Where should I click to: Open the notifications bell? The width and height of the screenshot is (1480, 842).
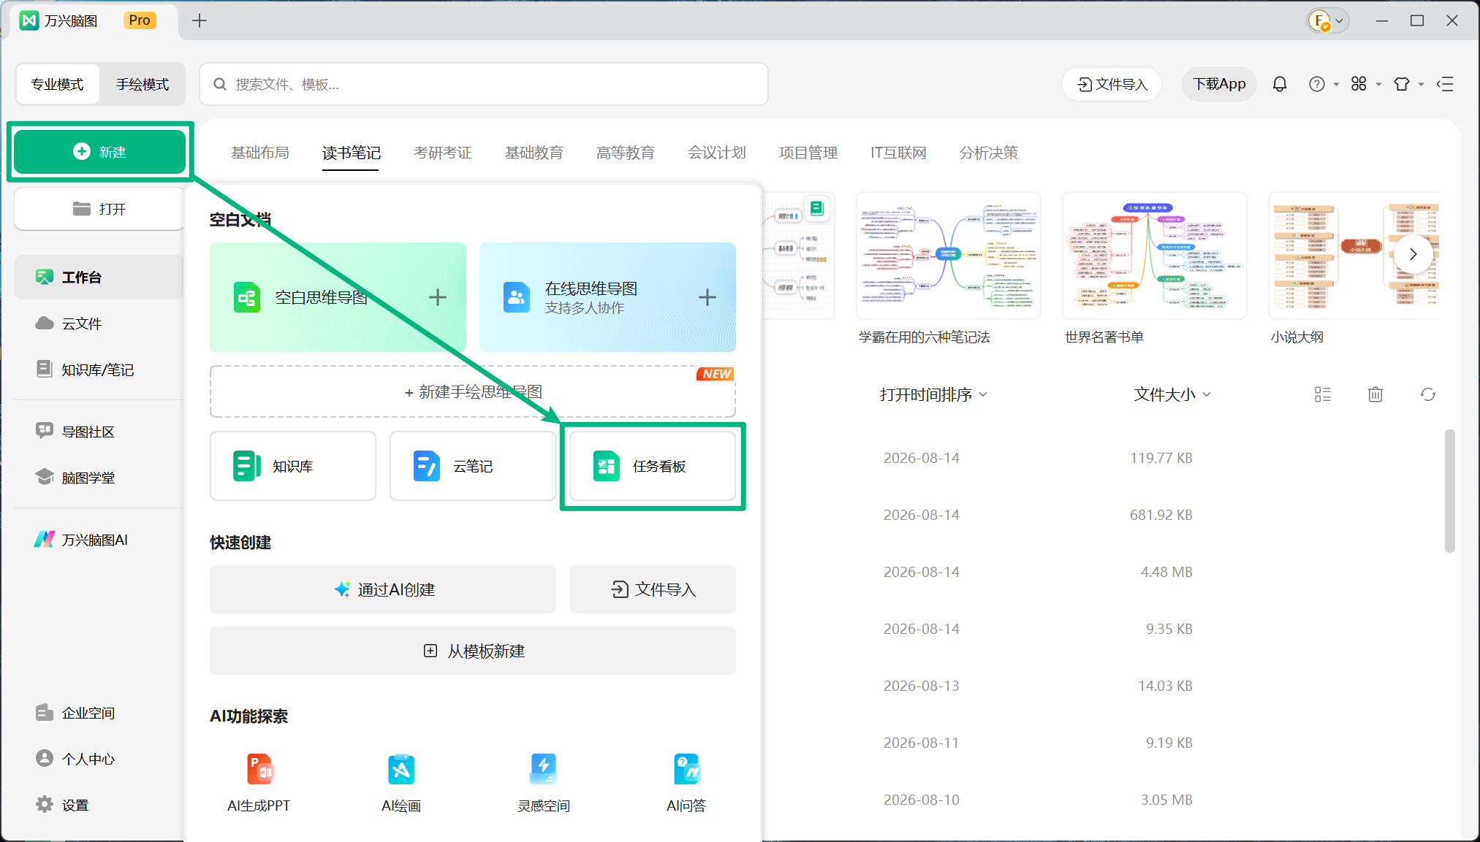1280,84
